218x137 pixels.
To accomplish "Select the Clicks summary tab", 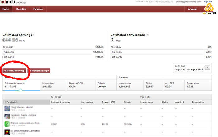I will click(x=153, y=85).
